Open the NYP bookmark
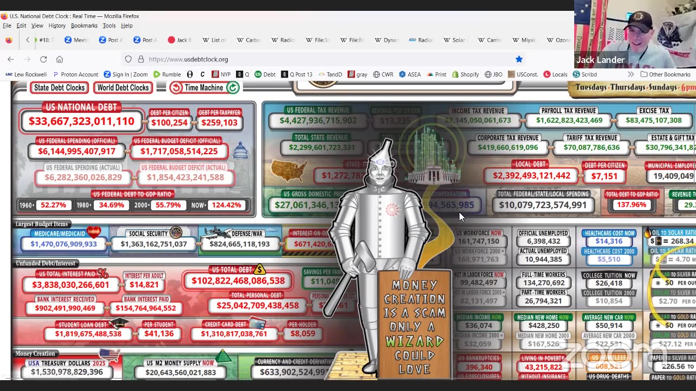Image resolution: width=696 pixels, height=391 pixels. coord(221,74)
